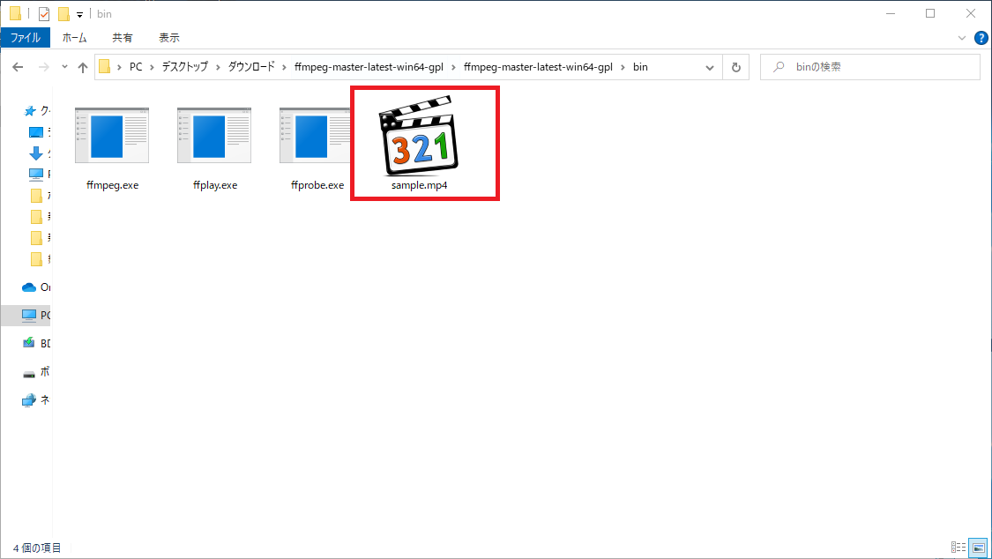The height and width of the screenshot is (559, 992).
Task: Go up one folder level
Action: 83,67
